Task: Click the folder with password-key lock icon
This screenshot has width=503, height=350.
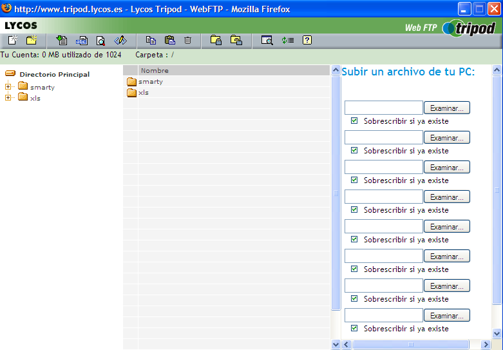Action: pyautogui.click(x=236, y=40)
